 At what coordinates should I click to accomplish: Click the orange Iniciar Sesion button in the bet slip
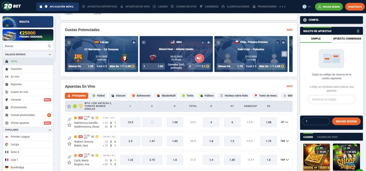[346, 121]
